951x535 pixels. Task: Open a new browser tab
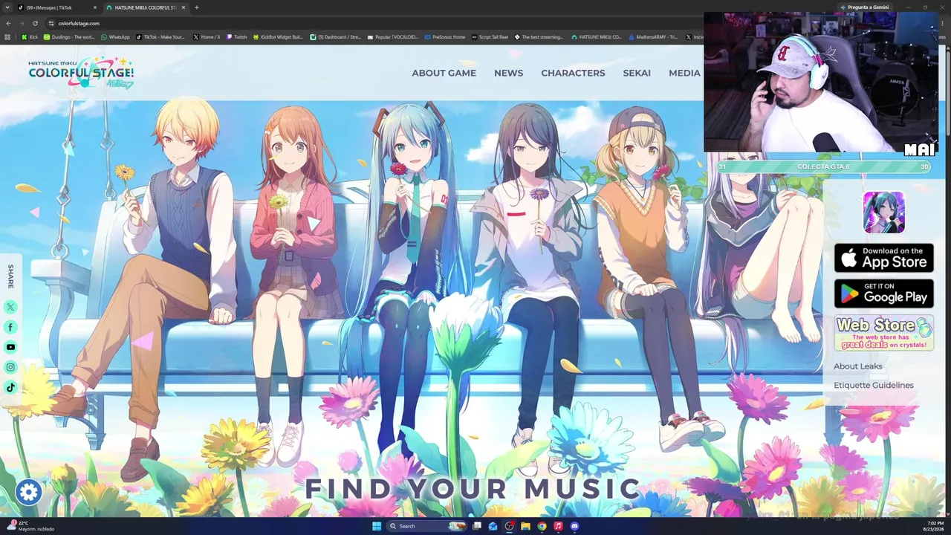197,7
